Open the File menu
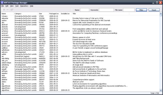 [x=3, y=6]
